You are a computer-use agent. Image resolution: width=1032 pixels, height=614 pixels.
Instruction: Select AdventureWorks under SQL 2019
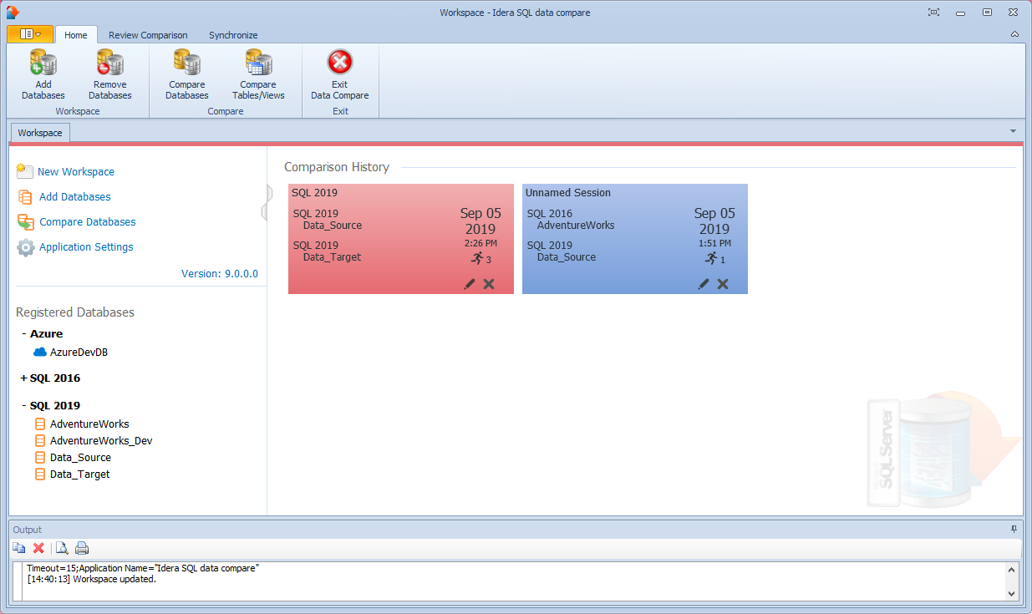pyautogui.click(x=89, y=424)
